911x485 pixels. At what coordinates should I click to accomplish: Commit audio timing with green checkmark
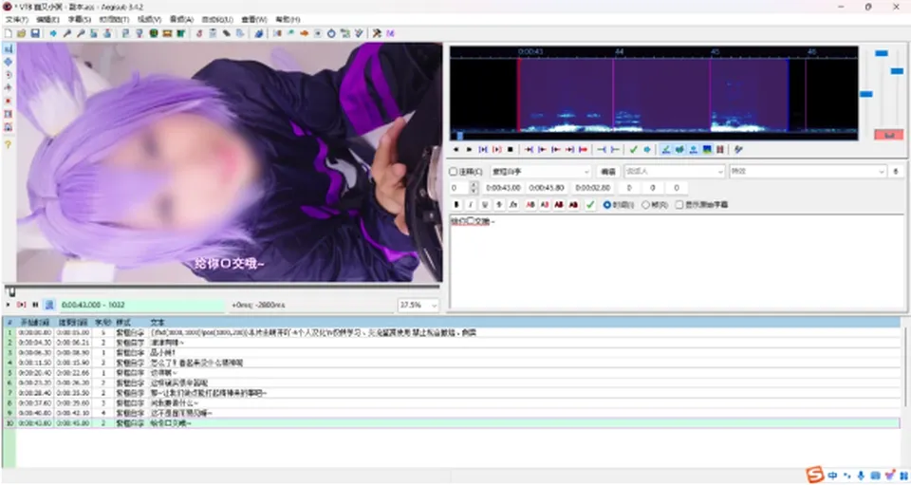click(x=634, y=149)
